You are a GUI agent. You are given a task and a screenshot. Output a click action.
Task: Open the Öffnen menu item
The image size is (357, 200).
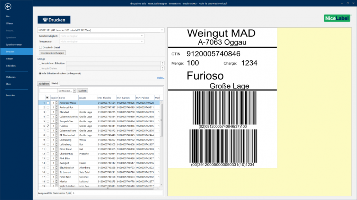10,23
